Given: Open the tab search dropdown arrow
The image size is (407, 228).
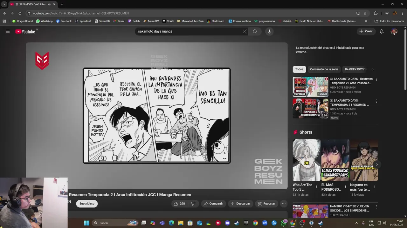Looking at the screenshot, I should click(4, 4).
